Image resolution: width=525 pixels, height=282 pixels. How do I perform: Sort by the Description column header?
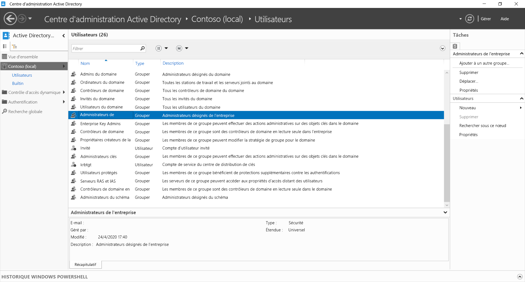click(x=173, y=63)
